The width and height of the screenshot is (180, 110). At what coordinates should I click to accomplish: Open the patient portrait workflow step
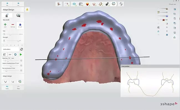coord(59,4)
